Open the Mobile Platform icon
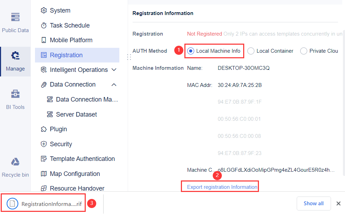 pyautogui.click(x=44, y=40)
